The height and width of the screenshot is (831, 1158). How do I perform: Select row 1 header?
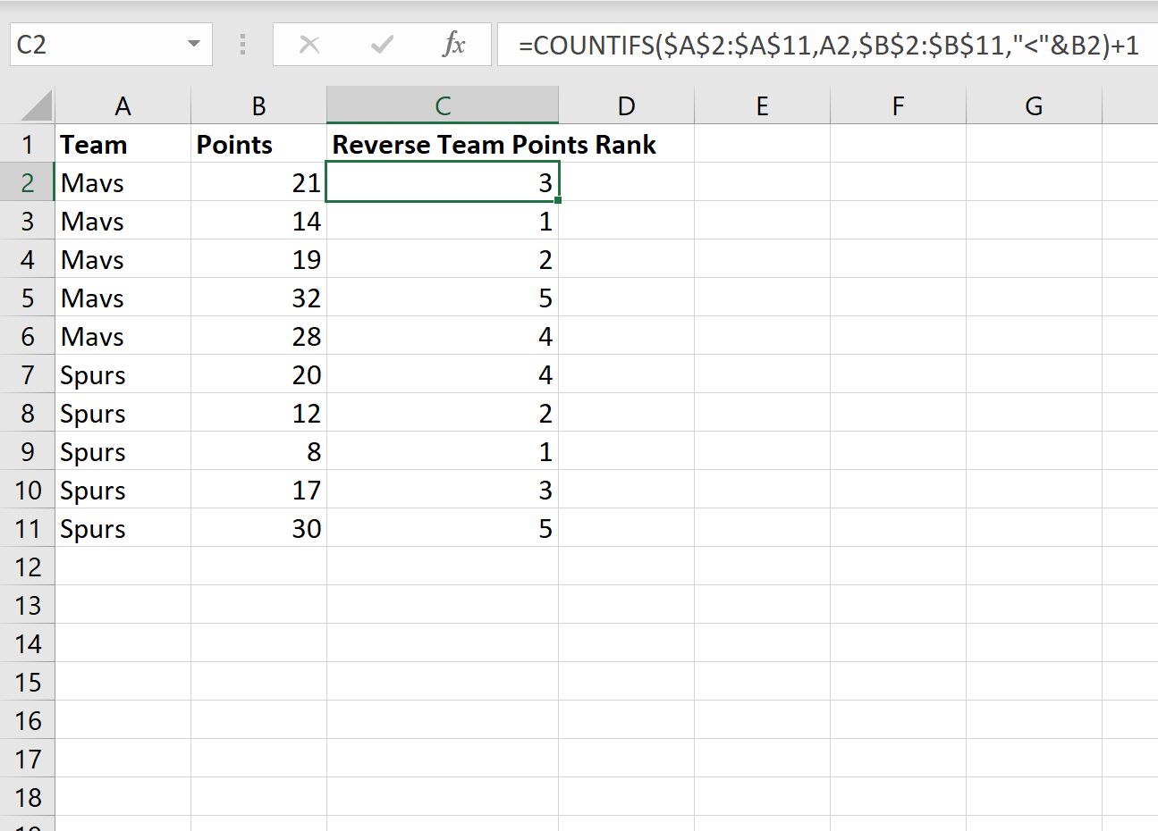28,144
